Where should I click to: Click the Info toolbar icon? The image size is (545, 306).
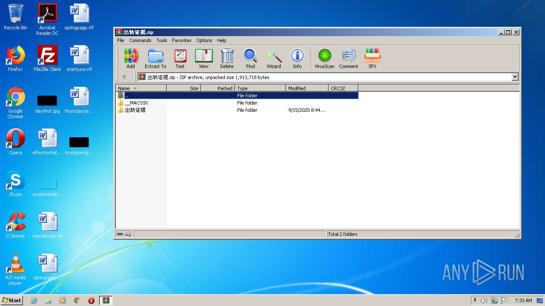pos(297,59)
